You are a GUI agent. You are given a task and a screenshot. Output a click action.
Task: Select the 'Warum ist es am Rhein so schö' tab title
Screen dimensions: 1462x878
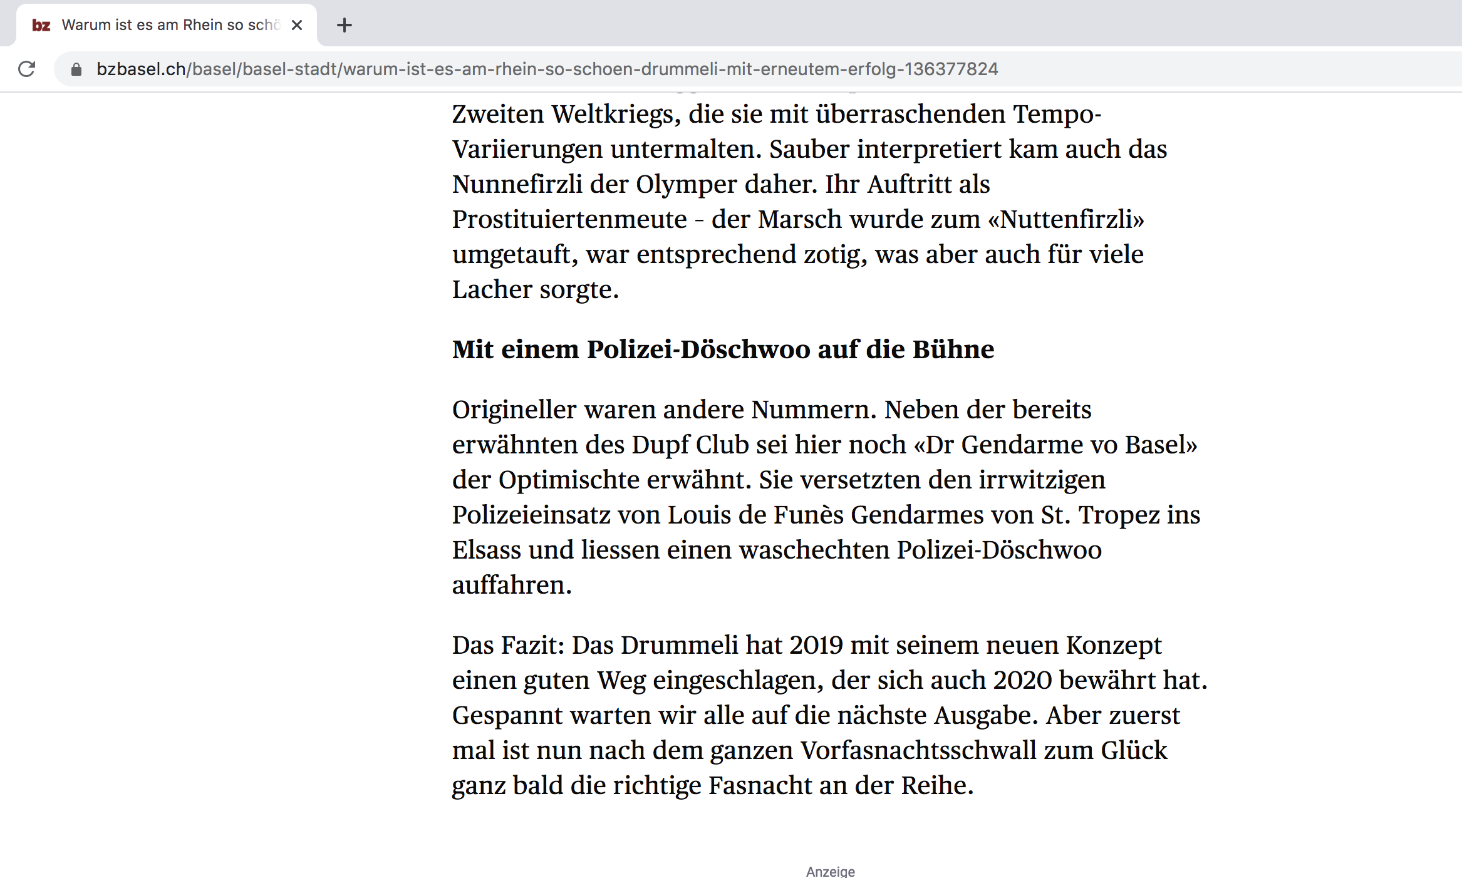pos(170,25)
